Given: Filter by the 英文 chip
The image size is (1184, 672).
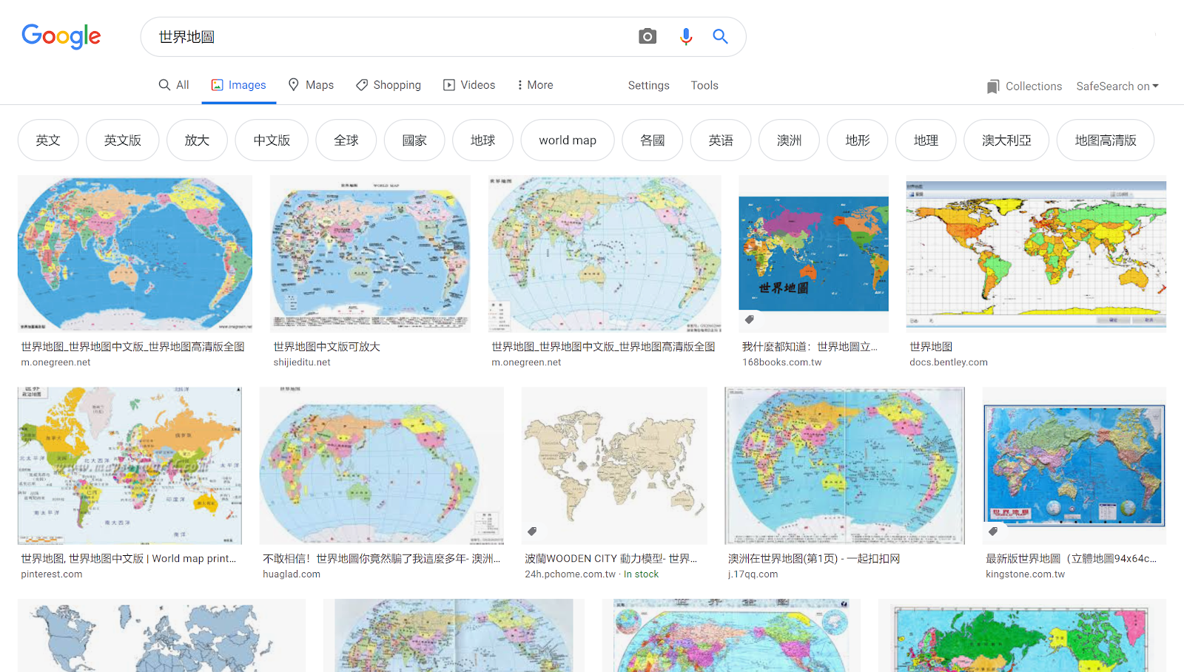Looking at the screenshot, I should pyautogui.click(x=48, y=140).
